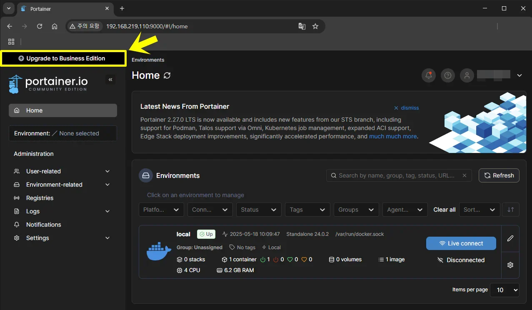The width and height of the screenshot is (532, 310).
Task: Click the browser forward arrow
Action: click(x=25, y=26)
